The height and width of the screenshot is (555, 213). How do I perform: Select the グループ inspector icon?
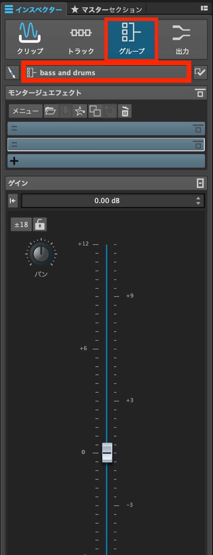coord(132,39)
